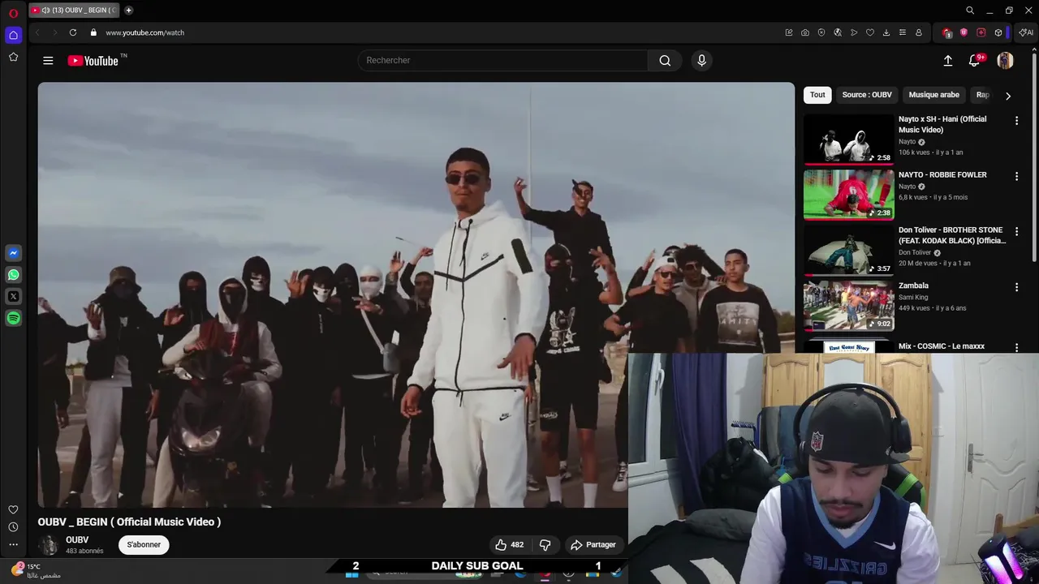The width and height of the screenshot is (1039, 584).
Task: Select the Musique arabe filter chip
Action: pyautogui.click(x=933, y=95)
